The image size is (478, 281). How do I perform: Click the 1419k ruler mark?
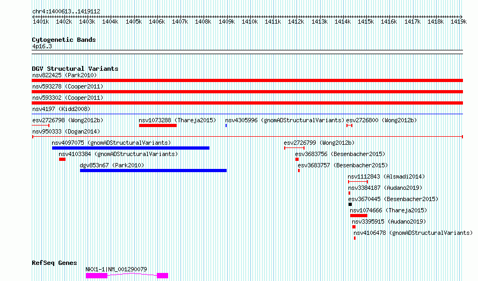(x=459, y=21)
